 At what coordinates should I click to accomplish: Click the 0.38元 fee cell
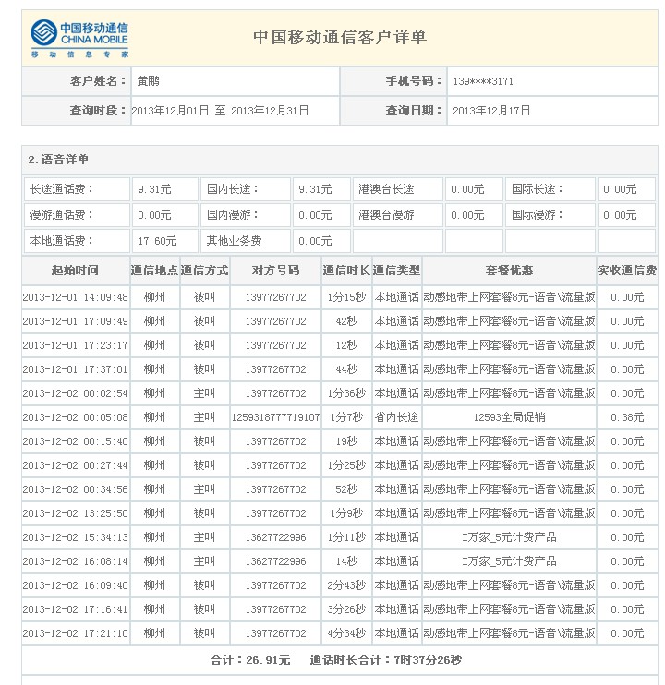[627, 417]
